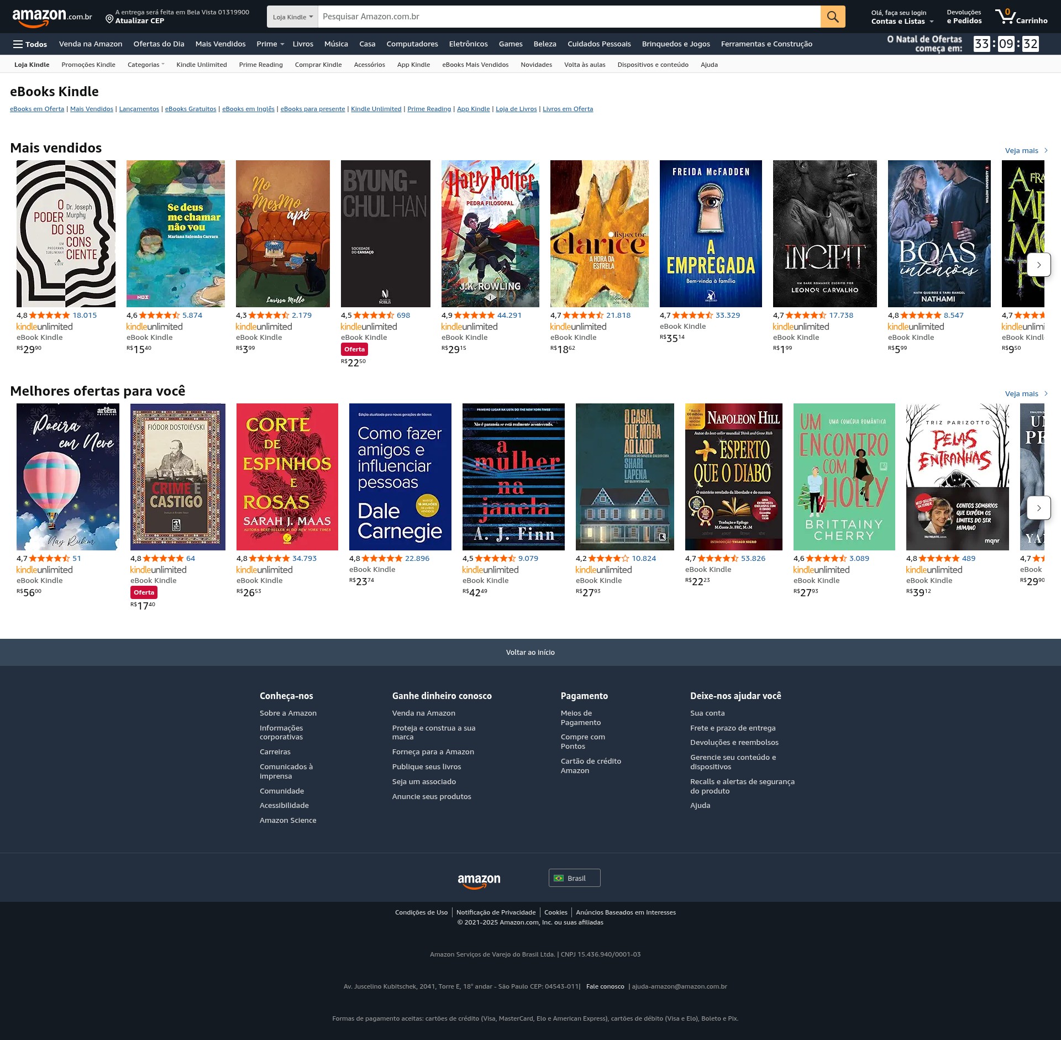
Task: Open Condições de Uso link
Action: (421, 912)
